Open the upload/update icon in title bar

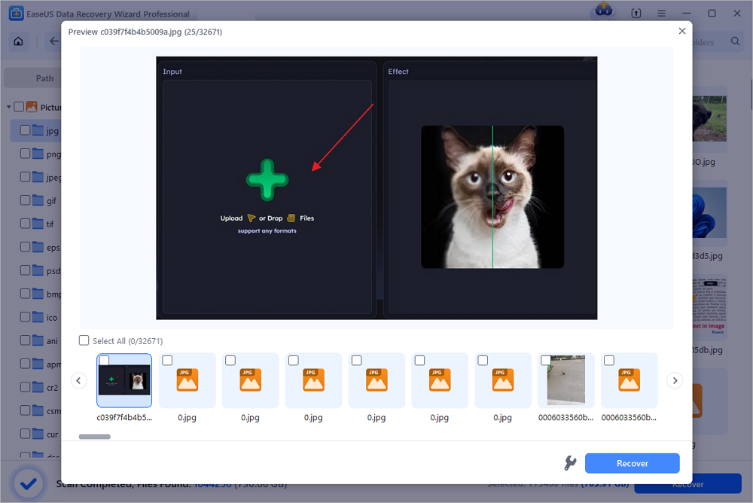(636, 14)
